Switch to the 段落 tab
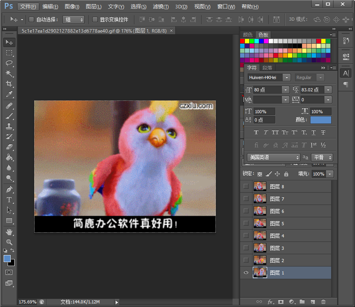The height and width of the screenshot is (307, 355). click(x=267, y=68)
